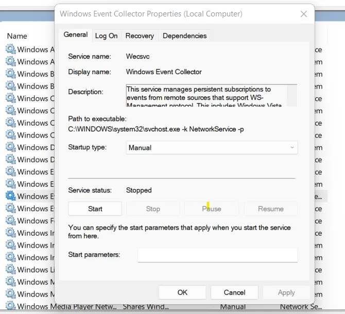Switch to the Log On tab
The height and width of the screenshot is (314, 345).
106,36
